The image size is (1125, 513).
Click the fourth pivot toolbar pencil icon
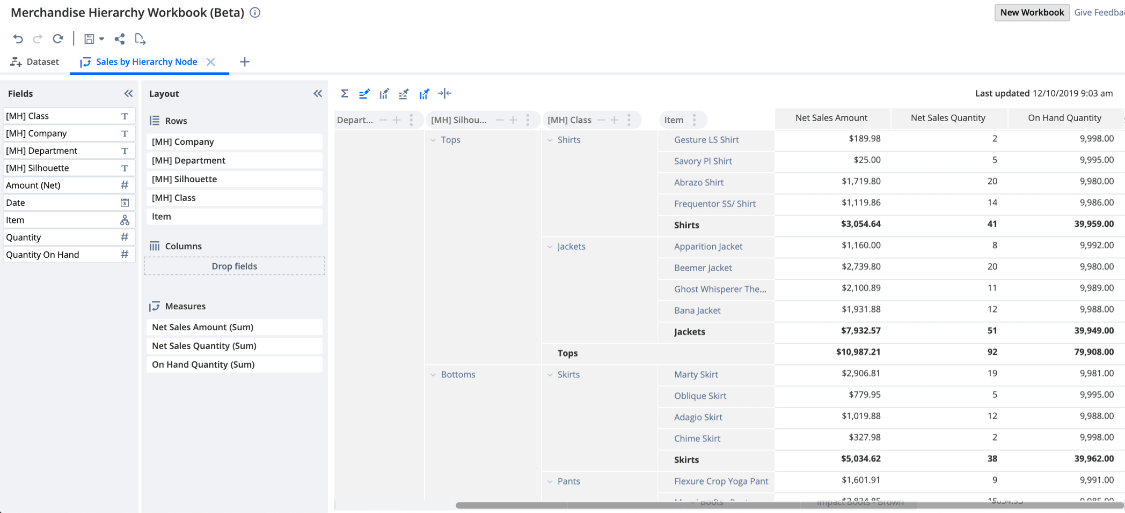click(404, 94)
